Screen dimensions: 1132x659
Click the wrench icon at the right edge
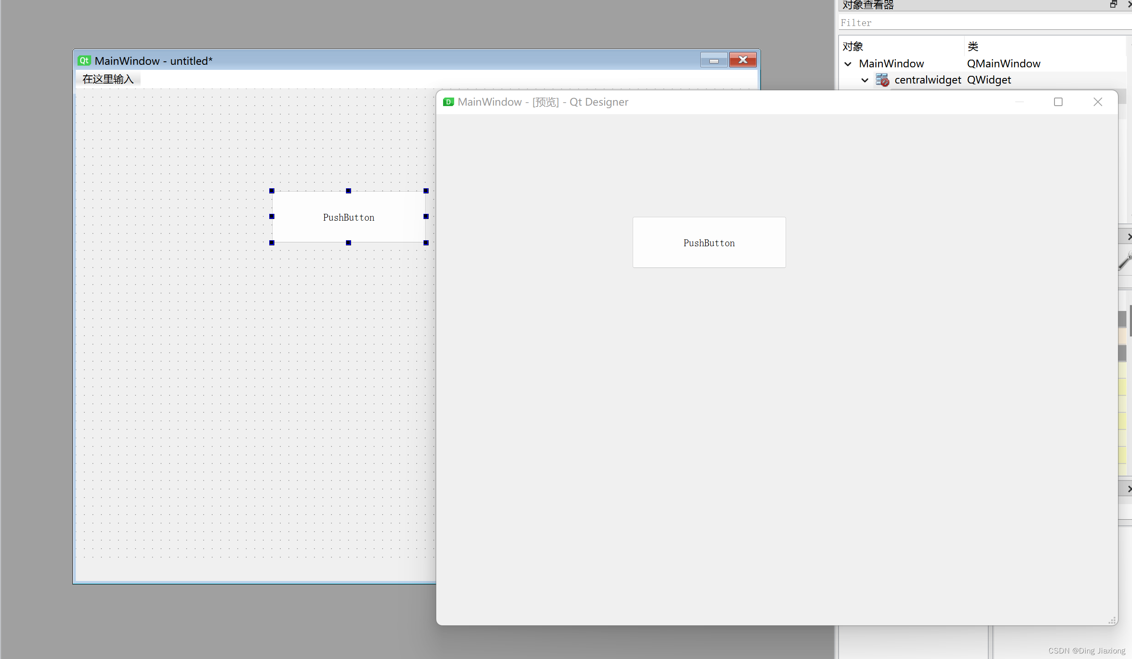click(1125, 261)
